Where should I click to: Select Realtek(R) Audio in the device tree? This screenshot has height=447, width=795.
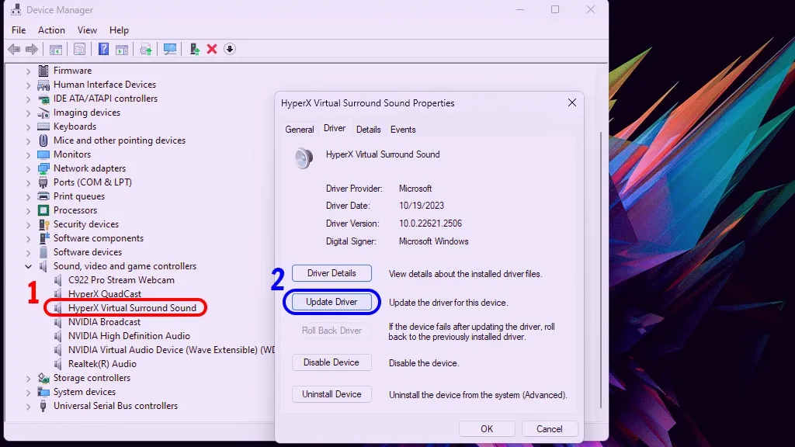tap(102, 365)
